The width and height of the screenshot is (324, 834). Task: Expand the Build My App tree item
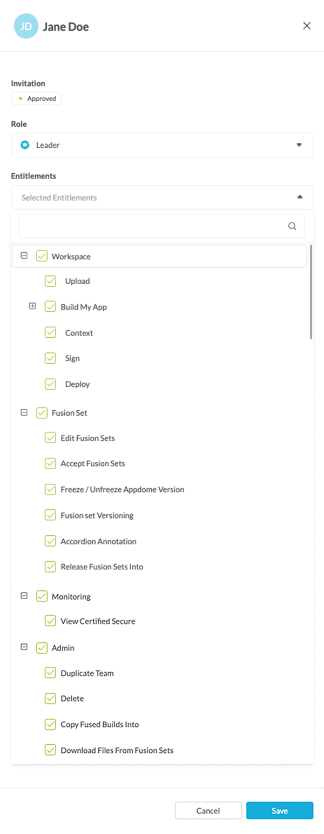[x=32, y=306]
